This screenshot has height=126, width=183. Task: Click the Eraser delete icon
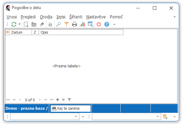[x=42, y=24]
